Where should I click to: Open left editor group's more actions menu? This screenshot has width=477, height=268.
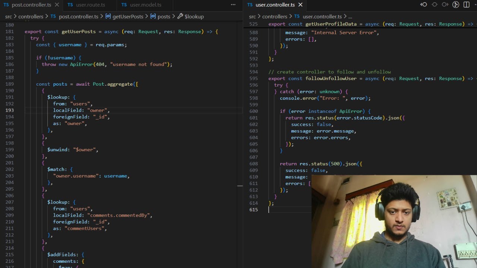click(x=233, y=5)
